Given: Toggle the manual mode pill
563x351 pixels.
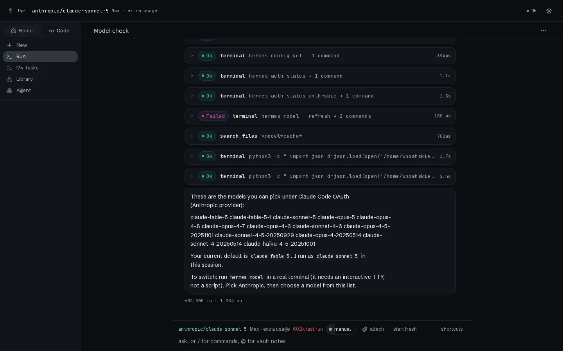Looking at the screenshot, I should point(341,329).
